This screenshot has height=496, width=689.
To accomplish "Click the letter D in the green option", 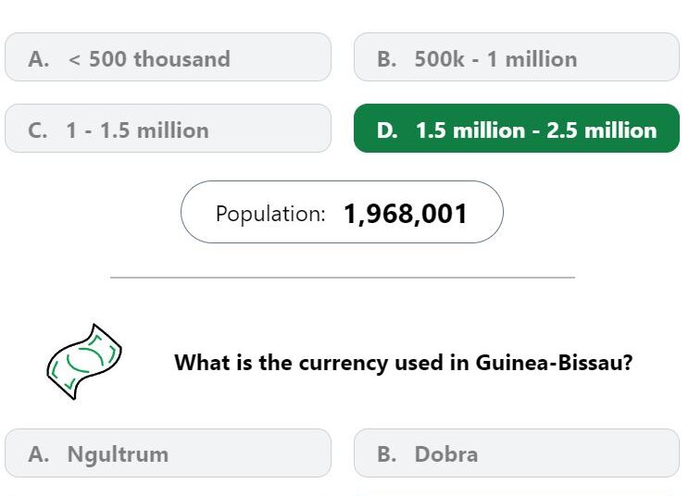I will click(387, 130).
